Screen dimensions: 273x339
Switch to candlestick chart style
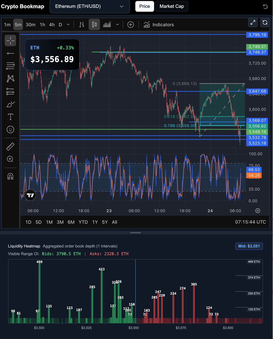coord(94,25)
